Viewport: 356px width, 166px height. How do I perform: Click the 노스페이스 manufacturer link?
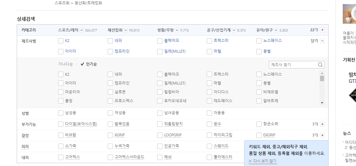(272, 40)
